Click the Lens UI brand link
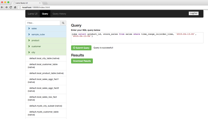 pos(32,14)
